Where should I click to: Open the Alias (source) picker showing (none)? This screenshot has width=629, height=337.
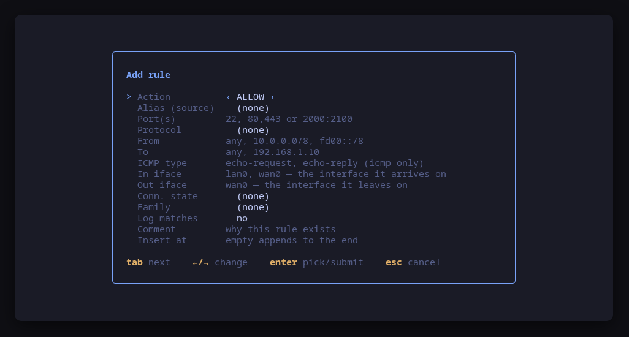pyautogui.click(x=253, y=108)
